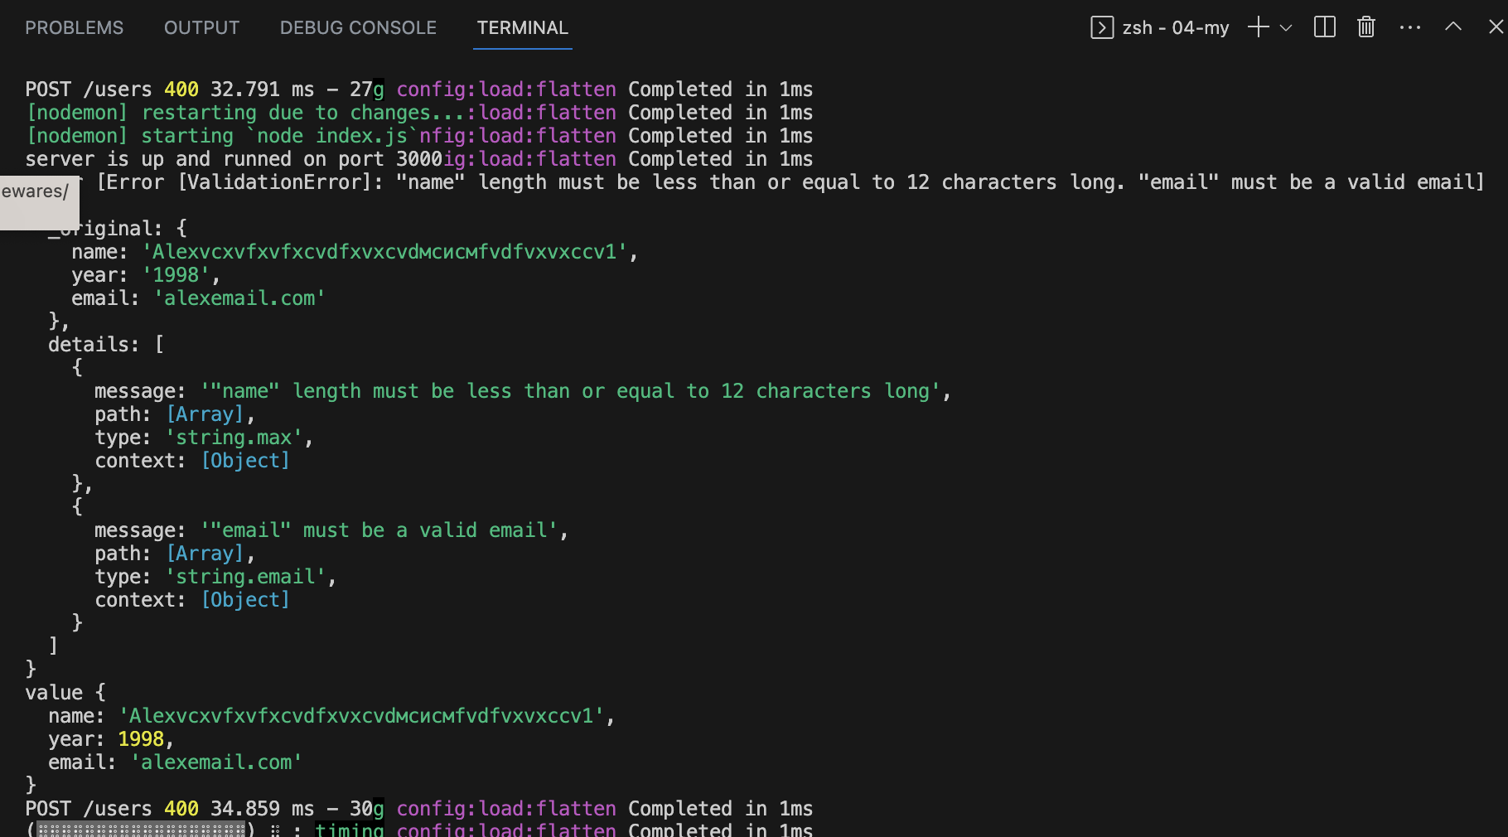Click 'string.email' type value in output

(245, 577)
